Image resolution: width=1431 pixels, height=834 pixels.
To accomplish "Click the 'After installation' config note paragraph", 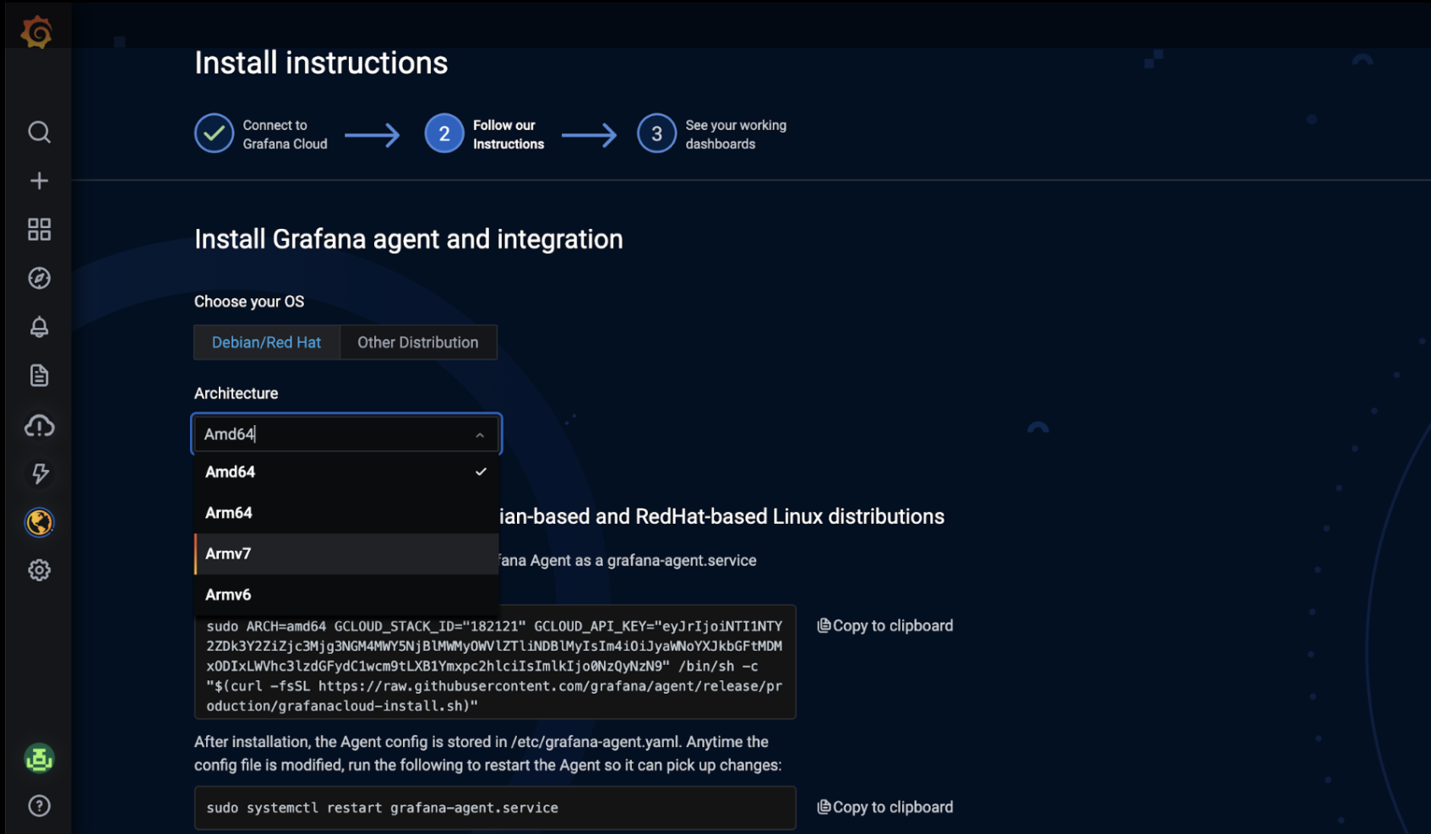I will pos(488,754).
